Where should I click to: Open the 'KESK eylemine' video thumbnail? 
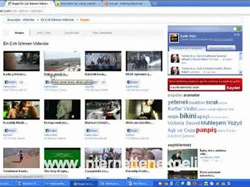[x=144, y=61]
